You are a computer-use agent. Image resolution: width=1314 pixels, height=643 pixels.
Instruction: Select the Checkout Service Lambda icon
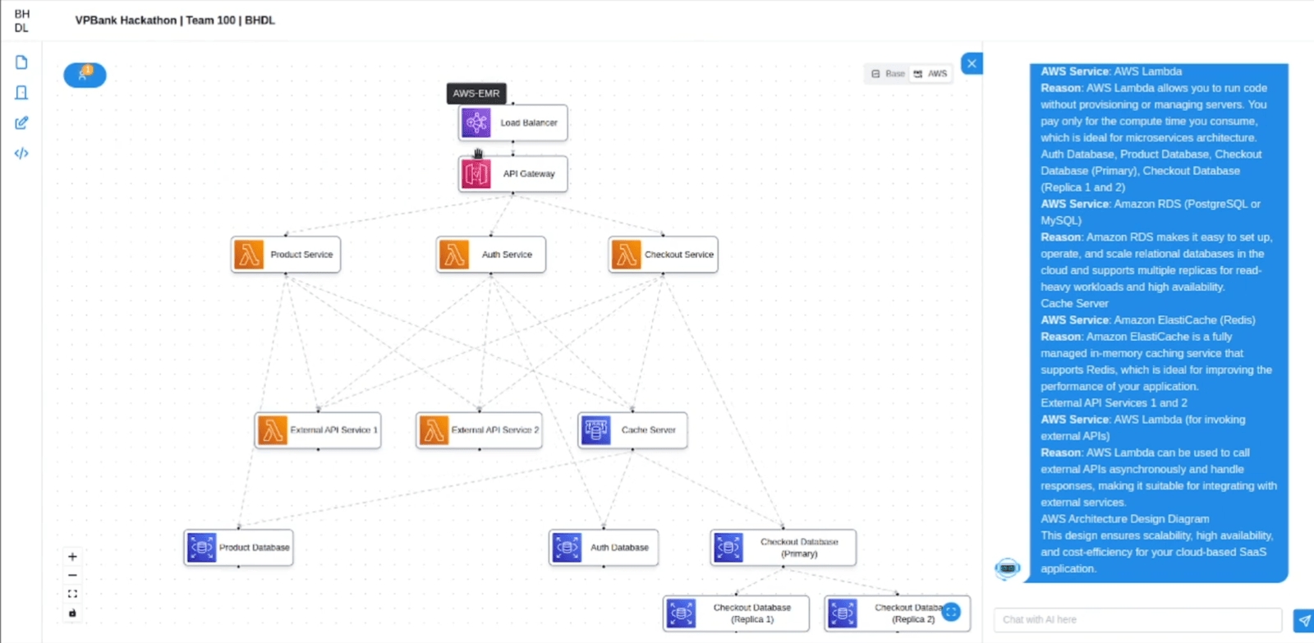pos(627,255)
